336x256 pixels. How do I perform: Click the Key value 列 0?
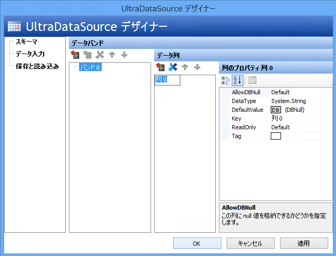click(277, 118)
